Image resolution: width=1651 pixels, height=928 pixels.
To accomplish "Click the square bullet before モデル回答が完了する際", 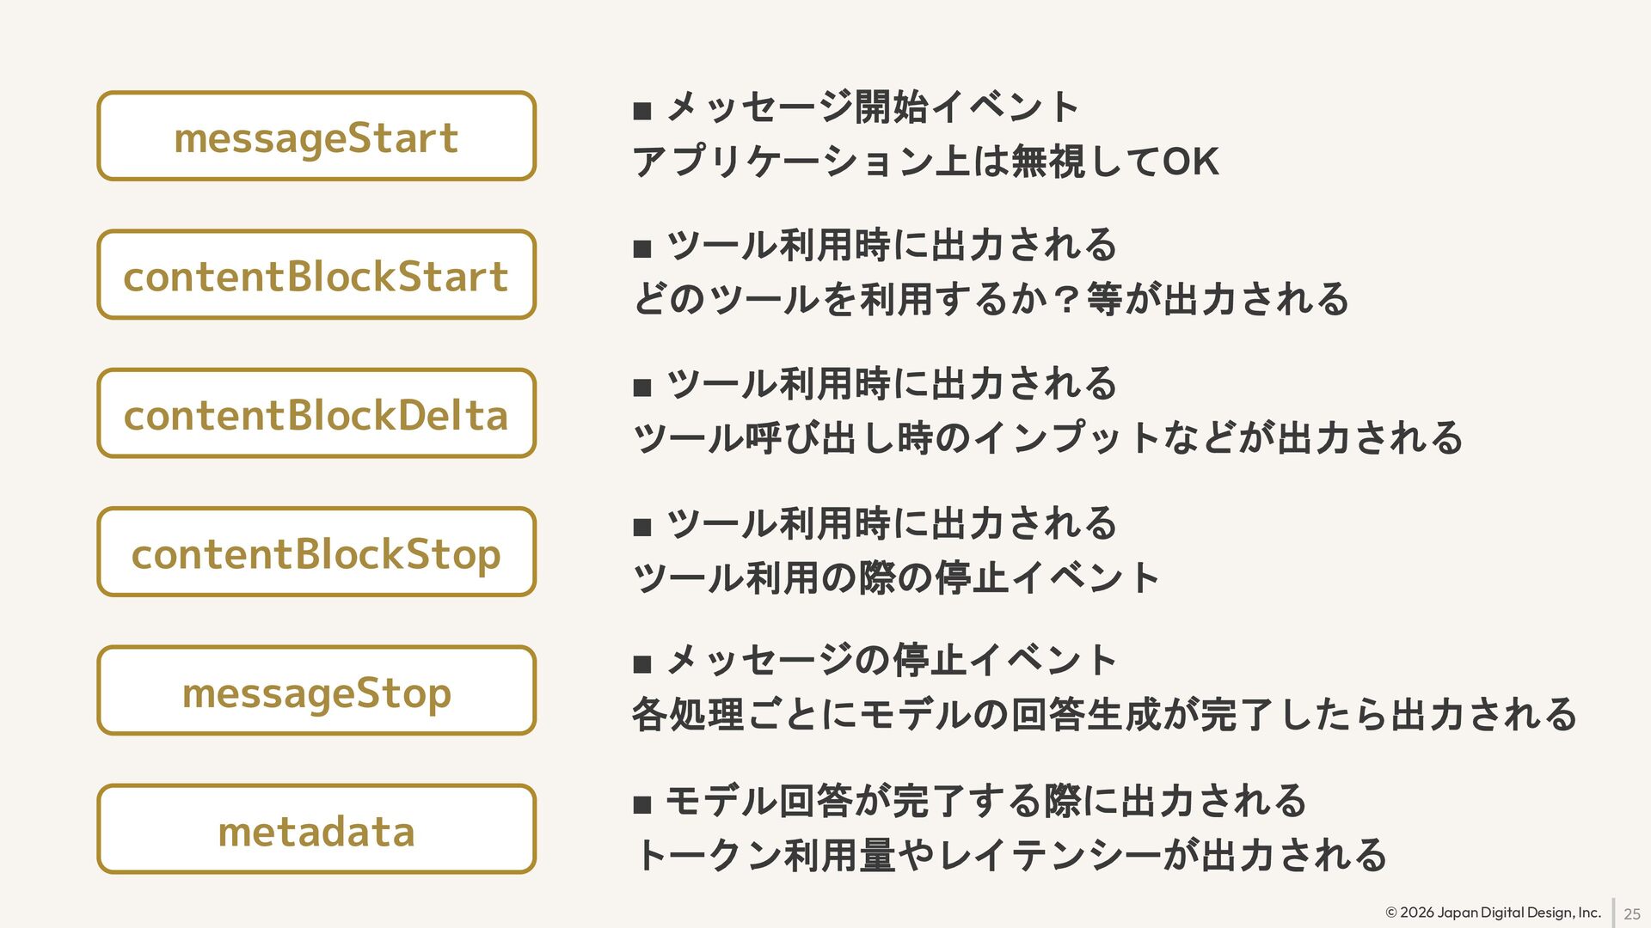I will pyautogui.click(x=642, y=805).
